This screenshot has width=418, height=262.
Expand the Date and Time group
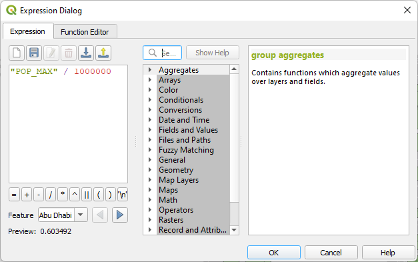pos(150,120)
